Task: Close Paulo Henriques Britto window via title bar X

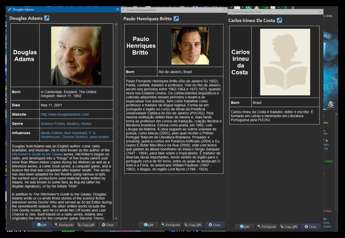Action: (224, 10)
